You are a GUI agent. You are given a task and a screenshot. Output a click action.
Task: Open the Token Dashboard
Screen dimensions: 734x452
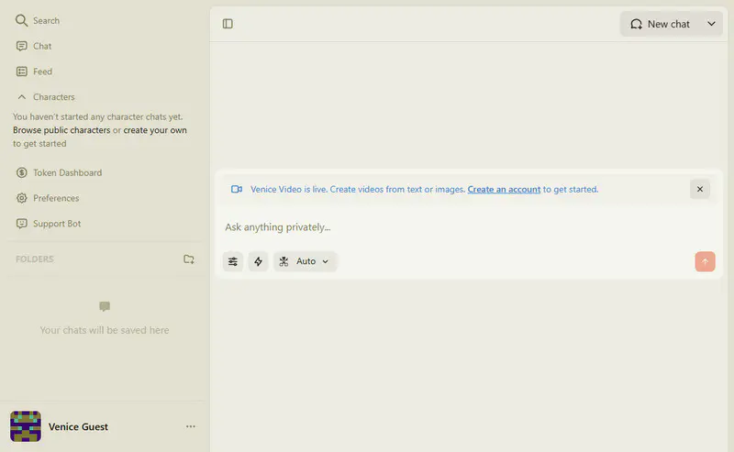pyautogui.click(x=66, y=172)
